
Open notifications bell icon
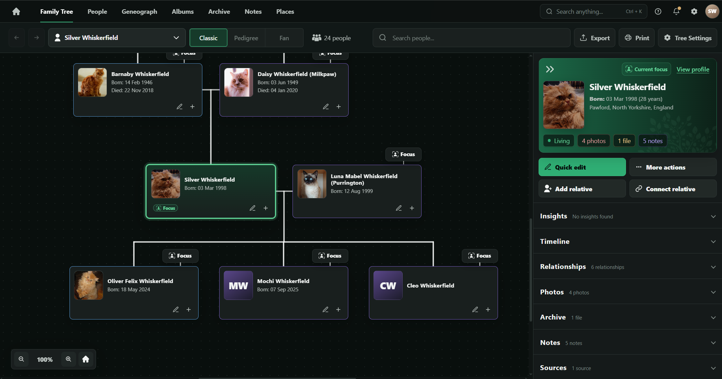(x=676, y=11)
